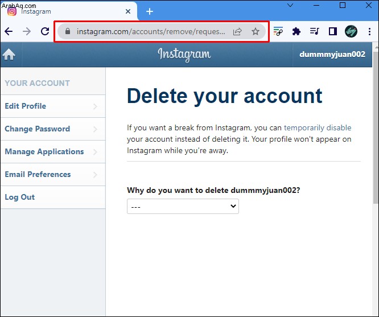Open Email Preferences in the sidebar

[x=53, y=174]
